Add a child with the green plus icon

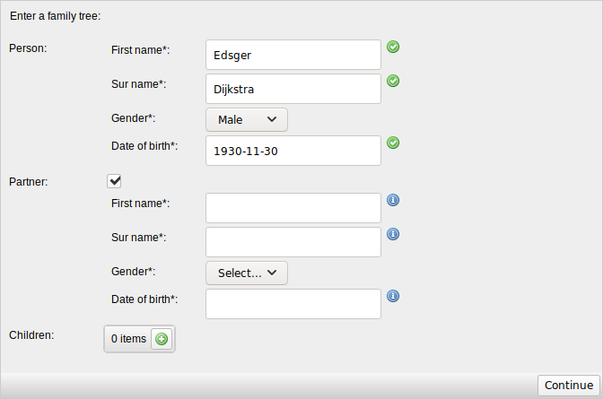tap(162, 339)
